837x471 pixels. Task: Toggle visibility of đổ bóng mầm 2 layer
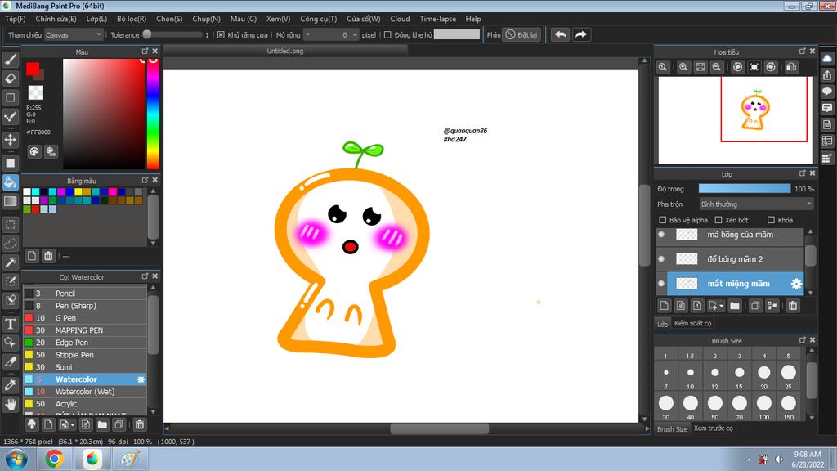(661, 259)
